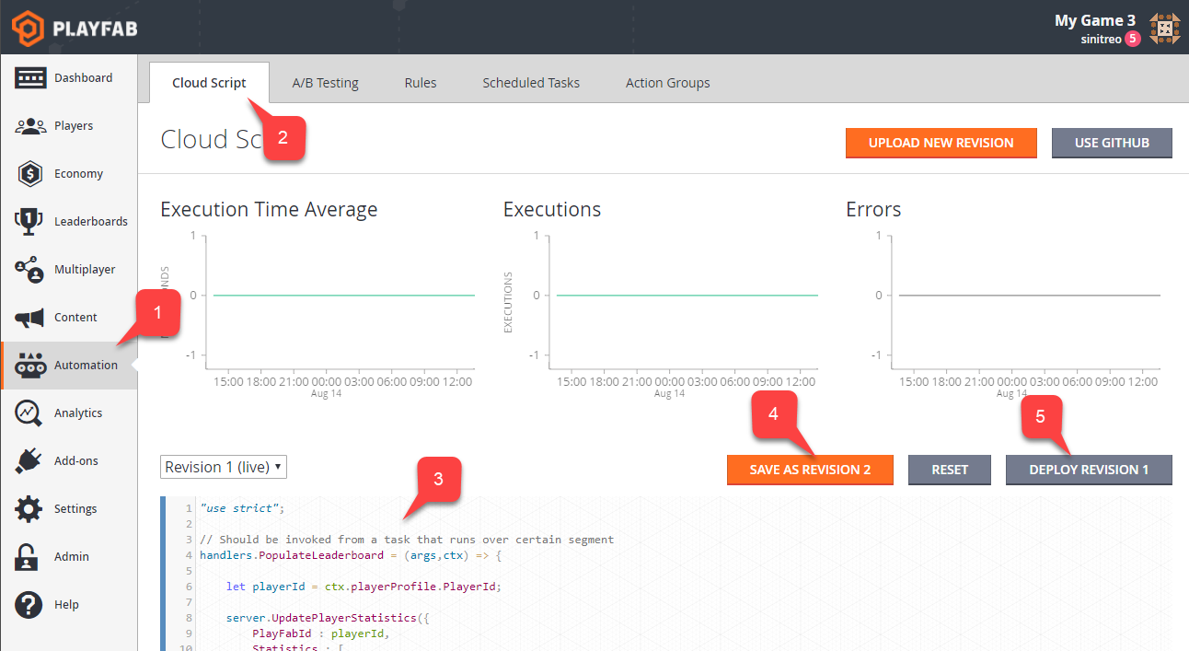Open the Multiplayer section

click(30, 269)
